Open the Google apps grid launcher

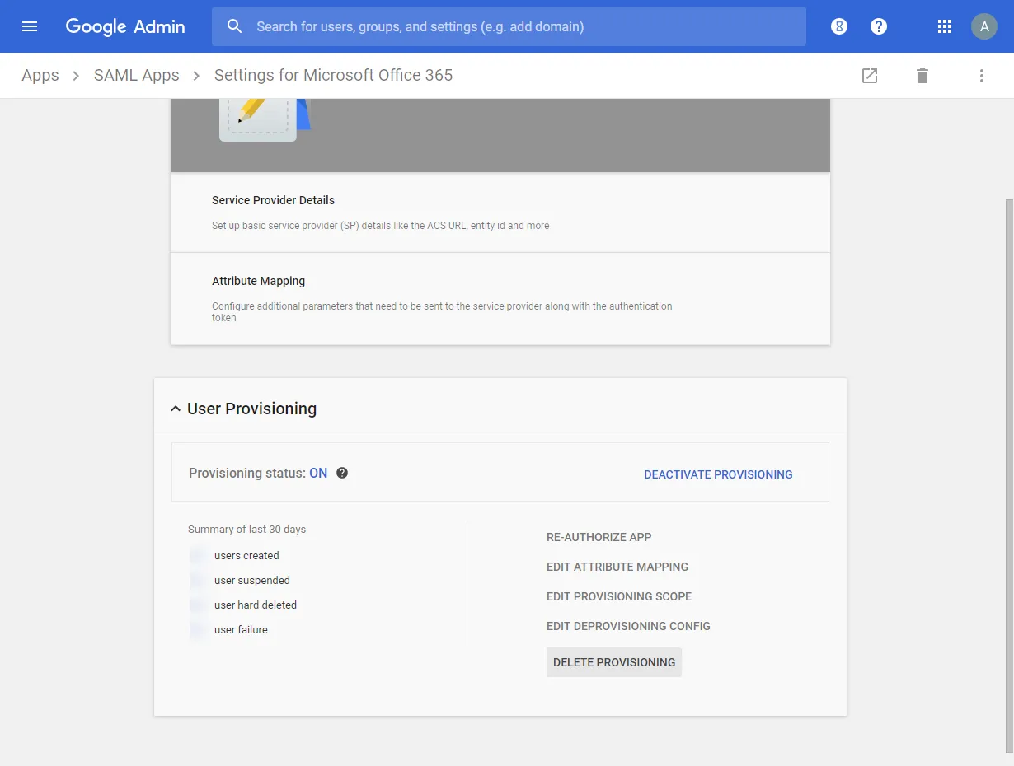click(945, 26)
